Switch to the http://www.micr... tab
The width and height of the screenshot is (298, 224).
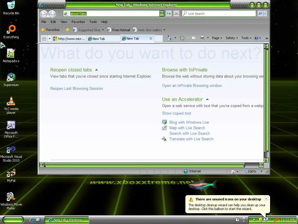tap(69, 39)
